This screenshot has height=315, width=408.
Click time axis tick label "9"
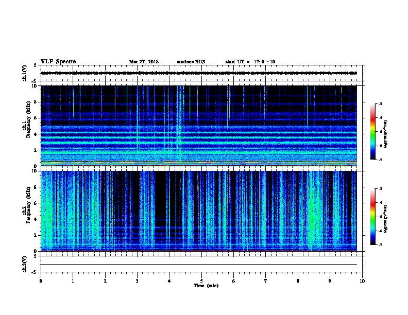click(330, 281)
